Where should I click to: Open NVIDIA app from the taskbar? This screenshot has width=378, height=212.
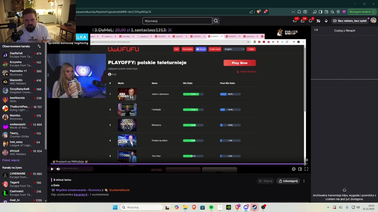point(229,207)
